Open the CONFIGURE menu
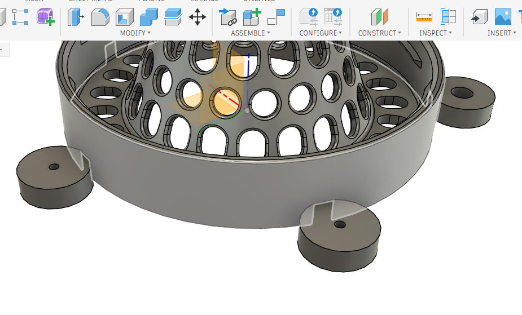The image size is (522, 315). coord(321,33)
